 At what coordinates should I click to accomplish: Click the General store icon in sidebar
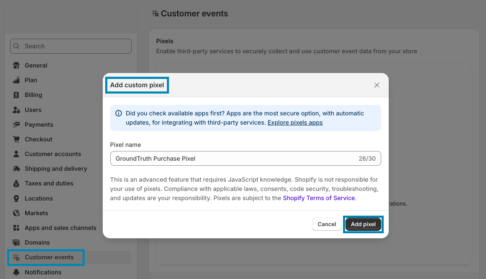16,65
